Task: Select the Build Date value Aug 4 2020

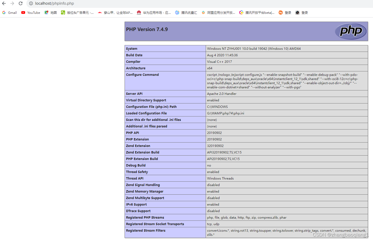Action: [222, 55]
